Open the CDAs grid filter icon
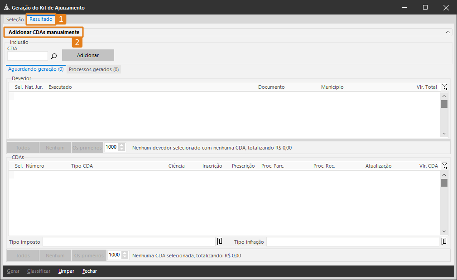Image resolution: width=457 pixels, height=280 pixels. (x=445, y=166)
